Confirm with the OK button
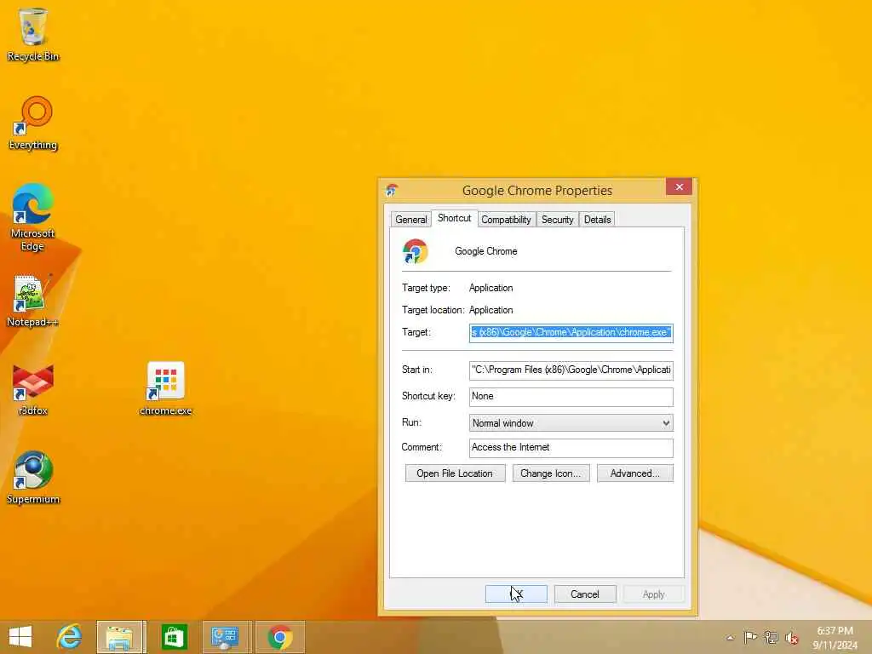Viewport: 872px width, 654px height. 516,594
